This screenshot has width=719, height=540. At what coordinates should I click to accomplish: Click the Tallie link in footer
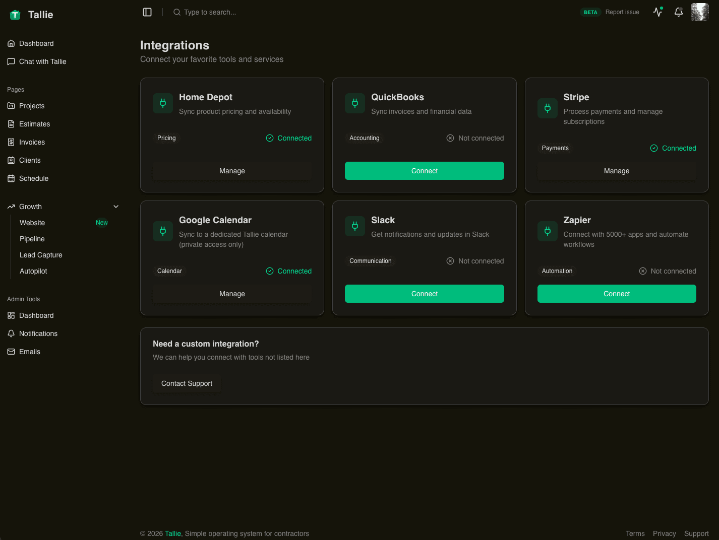tap(173, 533)
